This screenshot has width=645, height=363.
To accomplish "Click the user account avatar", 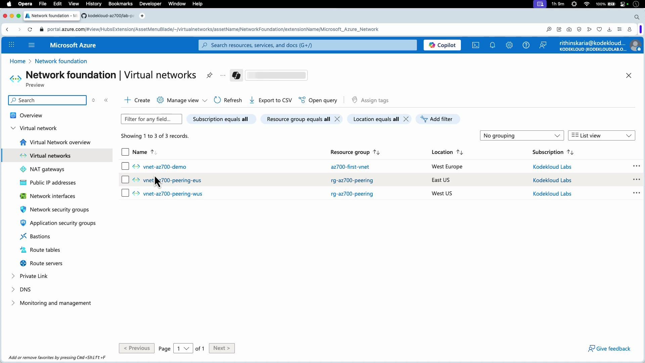I will tap(635, 45).
